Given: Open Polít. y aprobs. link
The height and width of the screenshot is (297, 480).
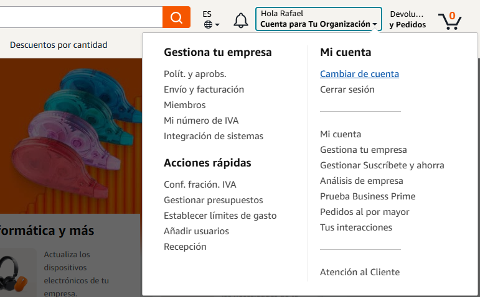Looking at the screenshot, I should (195, 74).
